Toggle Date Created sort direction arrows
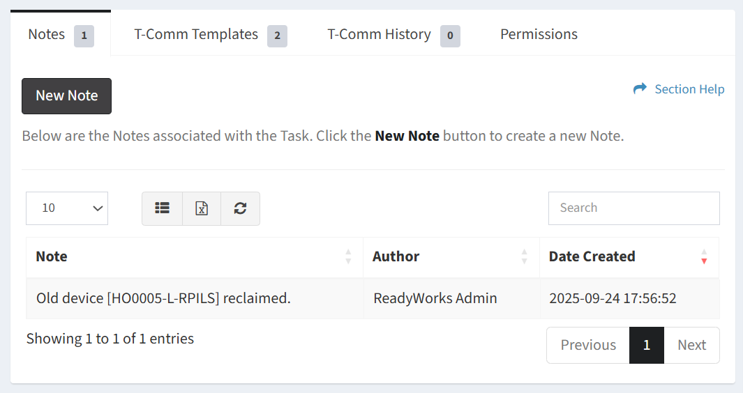 [704, 256]
